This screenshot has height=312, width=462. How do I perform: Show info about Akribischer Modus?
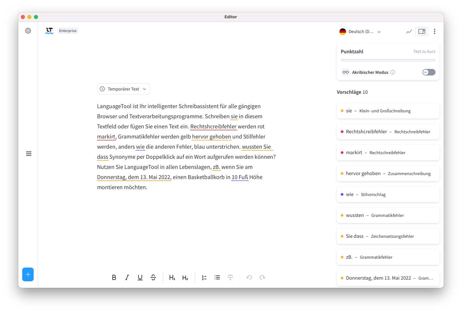393,72
